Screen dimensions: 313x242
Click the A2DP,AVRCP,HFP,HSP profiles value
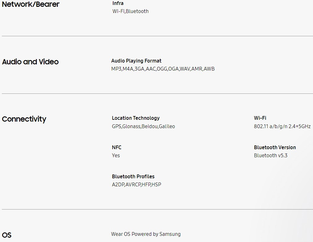coord(136,185)
